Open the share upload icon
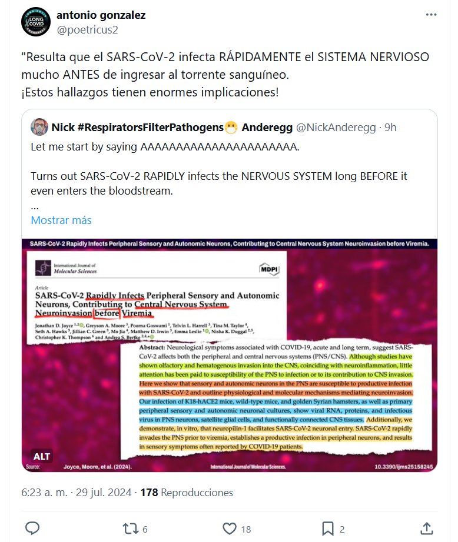The height and width of the screenshot is (542, 458). pyautogui.click(x=427, y=528)
